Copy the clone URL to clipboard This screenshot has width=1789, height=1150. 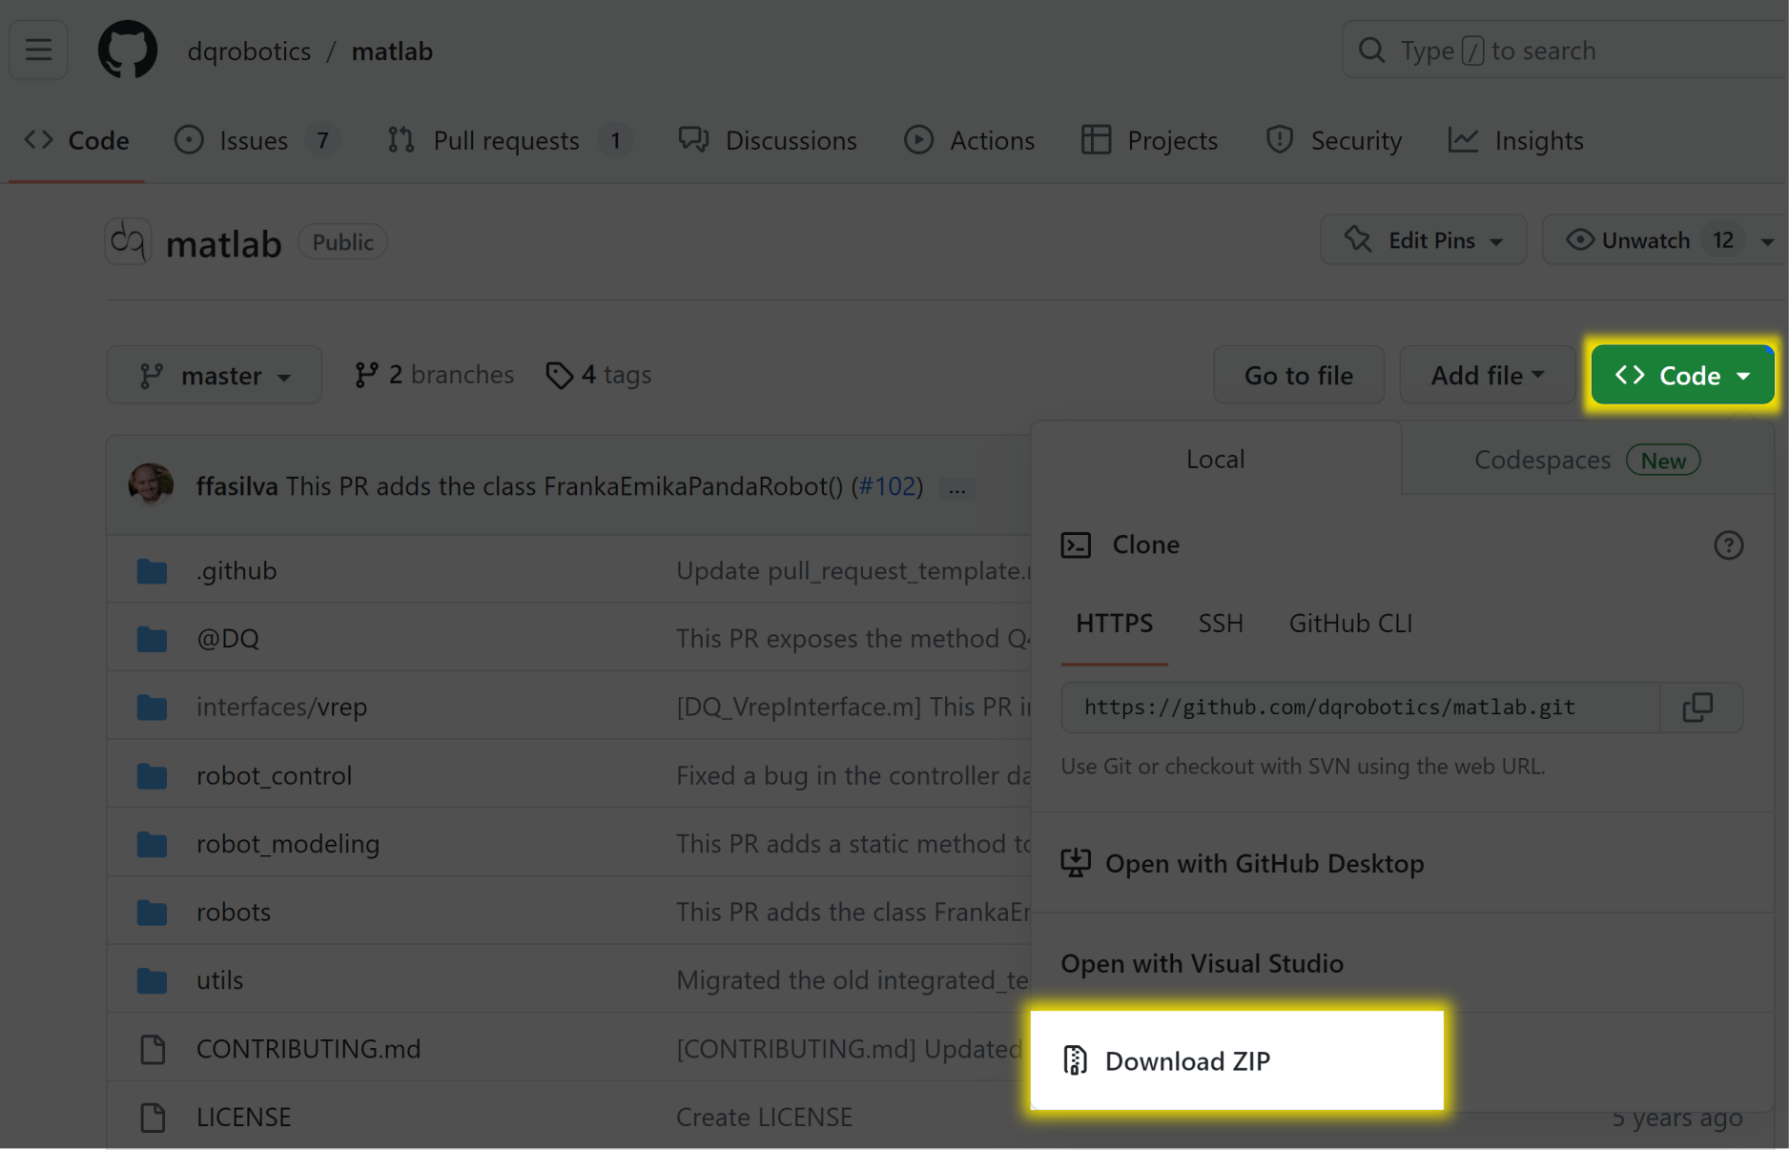[1698, 707]
